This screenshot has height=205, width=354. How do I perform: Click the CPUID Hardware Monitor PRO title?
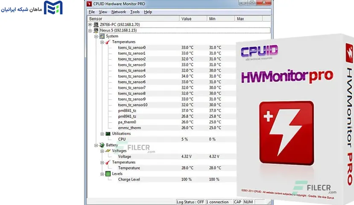pos(119,4)
